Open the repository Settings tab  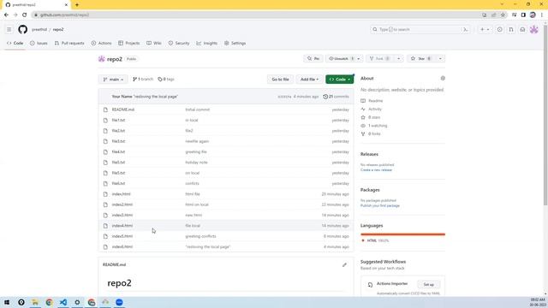click(235, 44)
